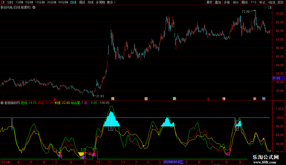Add stock via +自选 button

click(271, 2)
